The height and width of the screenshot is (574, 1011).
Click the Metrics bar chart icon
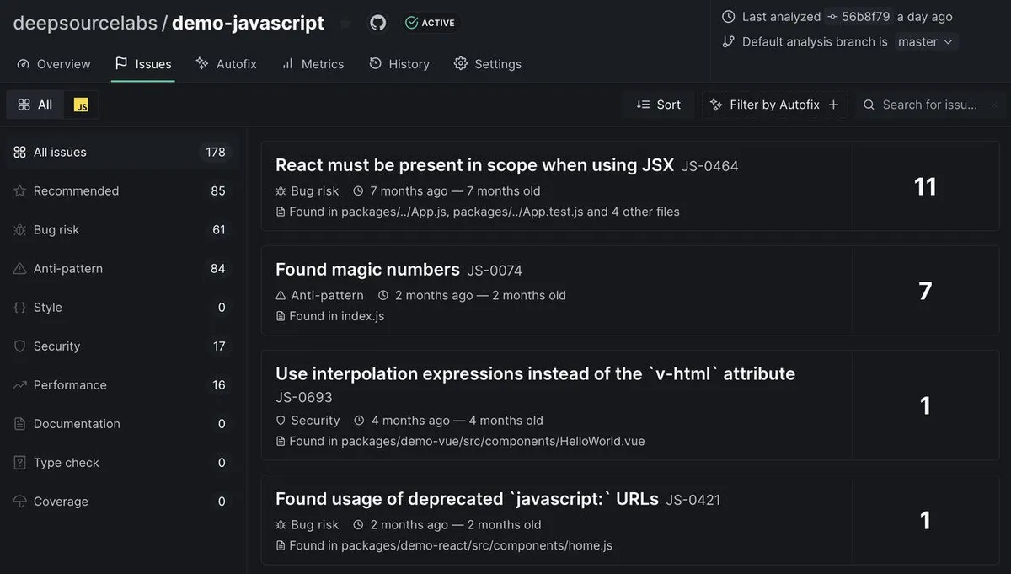(x=287, y=63)
